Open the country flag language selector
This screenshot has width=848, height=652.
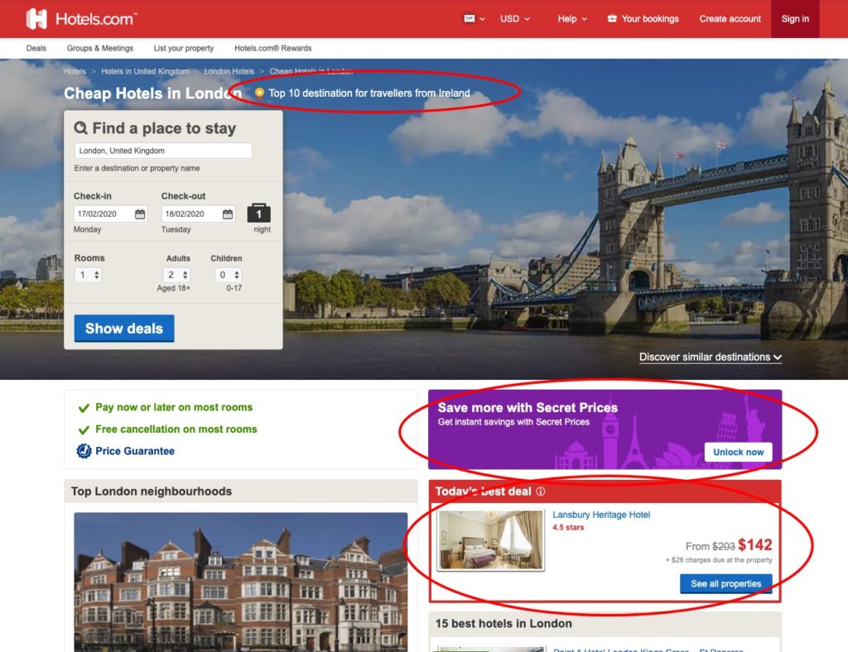pos(474,19)
